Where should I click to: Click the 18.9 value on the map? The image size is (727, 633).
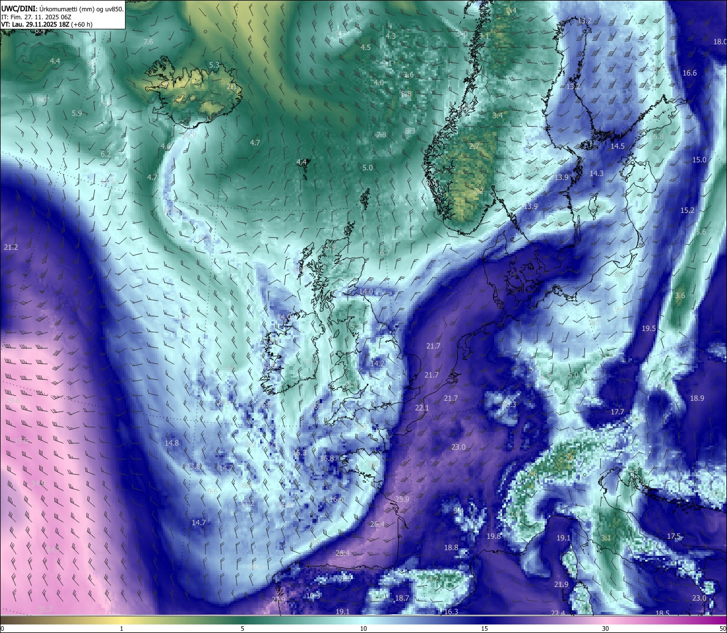[697, 398]
